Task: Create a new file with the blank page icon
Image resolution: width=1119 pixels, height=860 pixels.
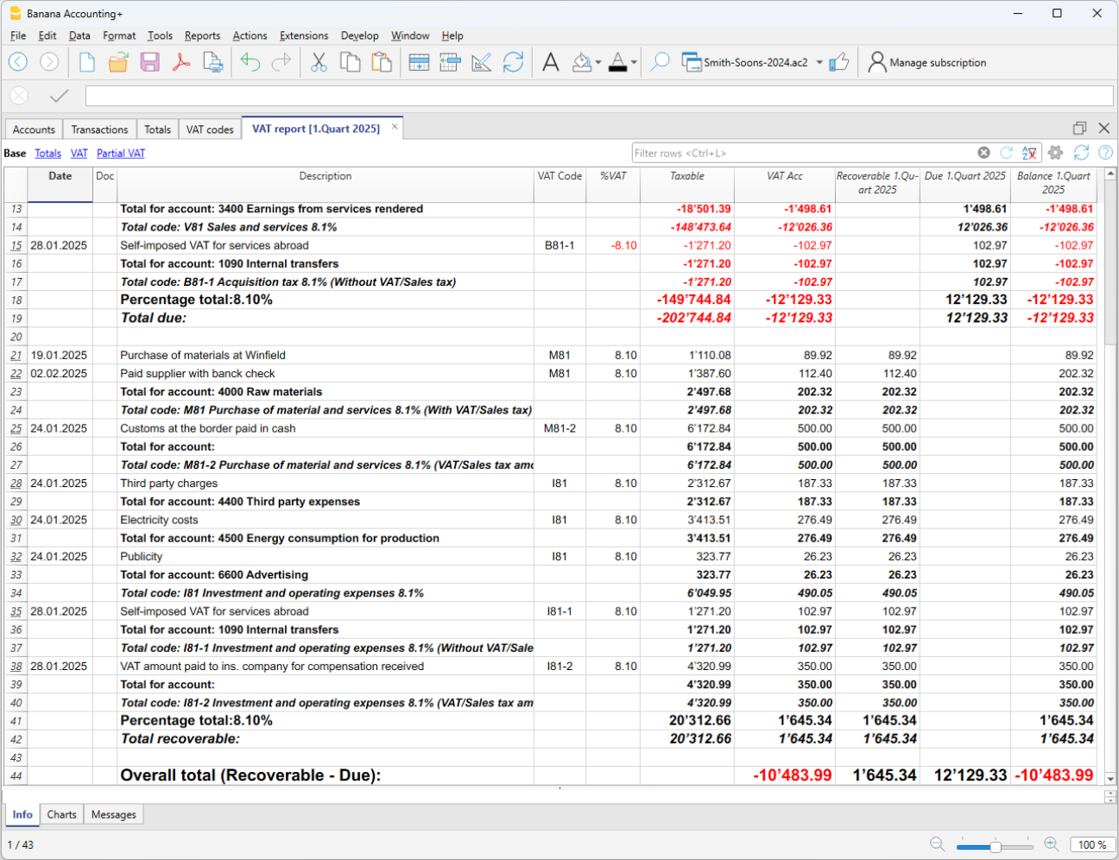Action: [87, 62]
